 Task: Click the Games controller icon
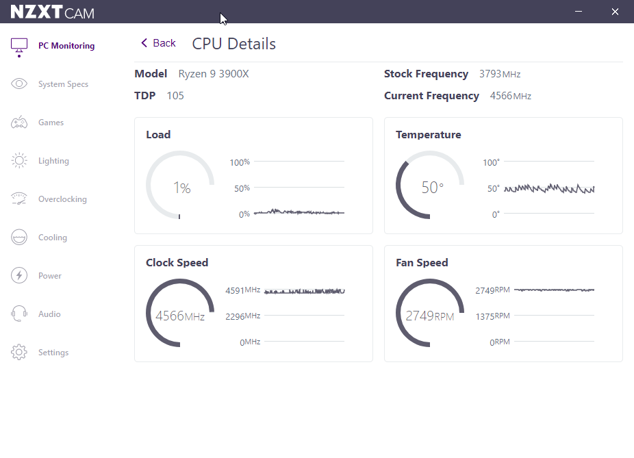pos(19,123)
